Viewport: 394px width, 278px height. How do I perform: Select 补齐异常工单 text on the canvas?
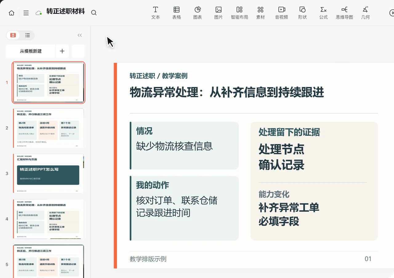[x=289, y=208]
